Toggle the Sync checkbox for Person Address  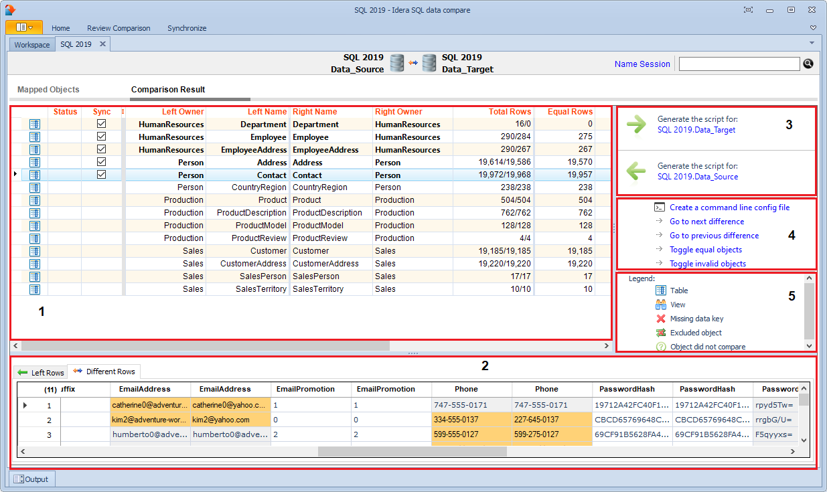[x=102, y=163]
